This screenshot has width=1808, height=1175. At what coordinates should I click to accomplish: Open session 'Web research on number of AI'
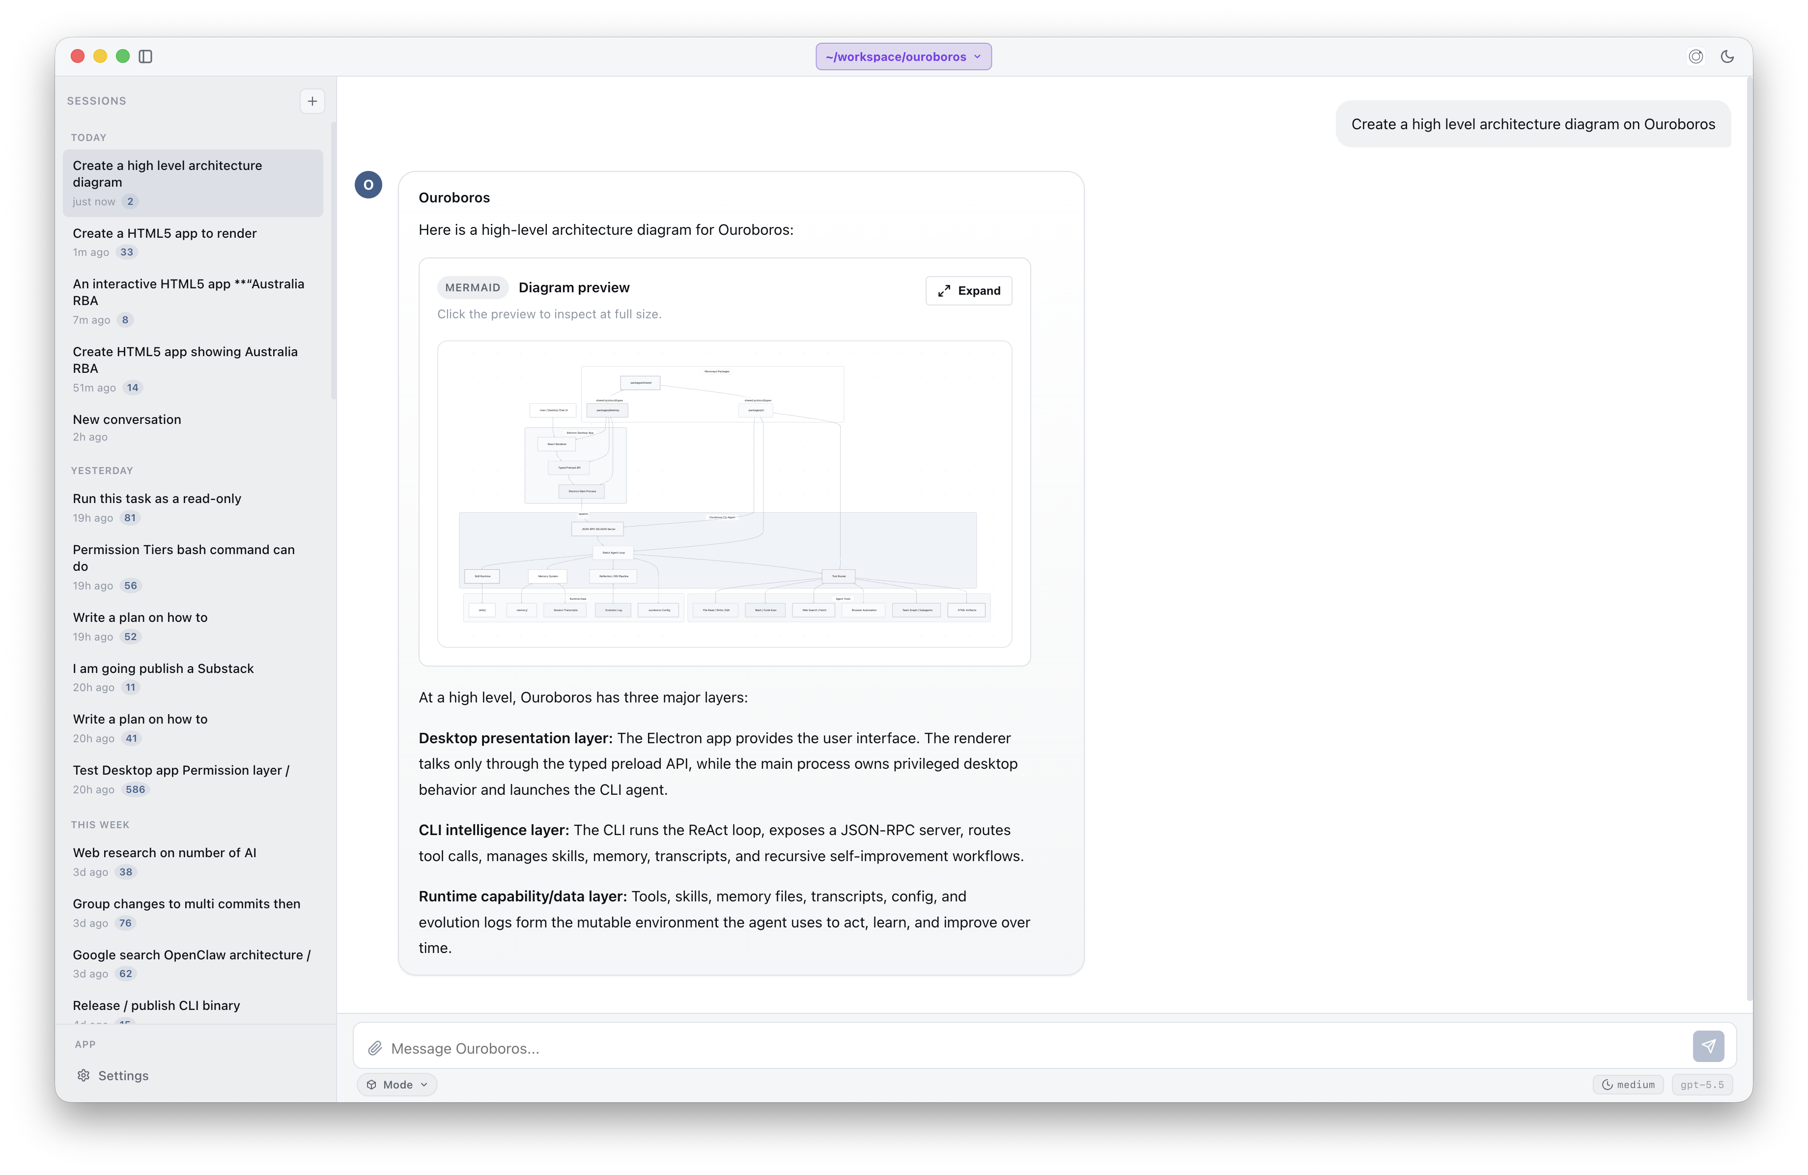tap(193, 862)
